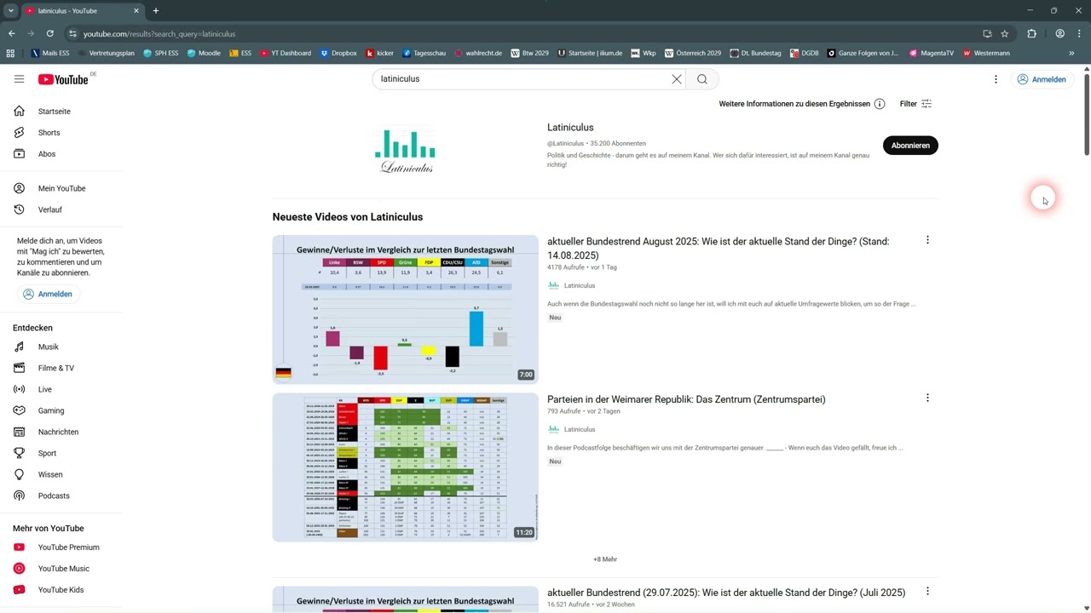Open the settings three-dot menu beside Anmelden
This screenshot has width=1091, height=613.
tap(996, 79)
